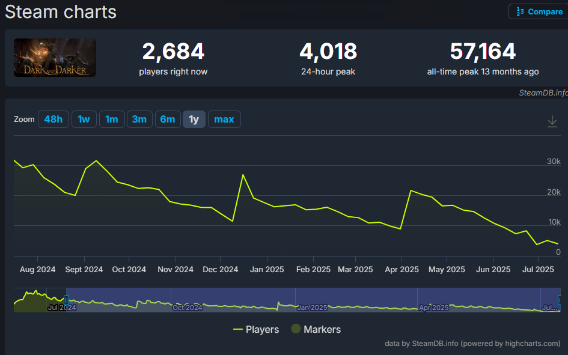The image size is (568, 355).
Task: Toggle the Players series in legend
Action: (256, 329)
